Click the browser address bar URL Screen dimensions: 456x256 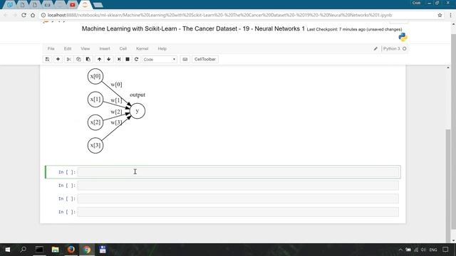pyautogui.click(x=220, y=15)
